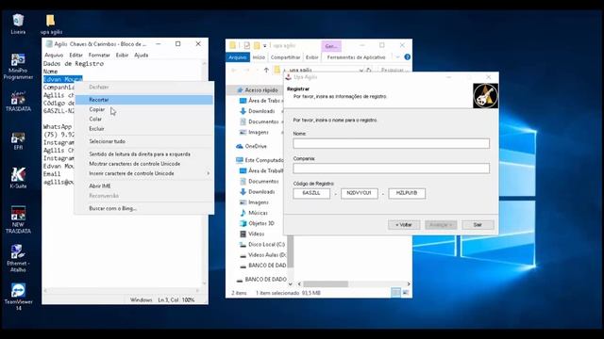Screen dimensions: 604x339
Task: Open the address bar history dropdown
Action: click(361, 70)
